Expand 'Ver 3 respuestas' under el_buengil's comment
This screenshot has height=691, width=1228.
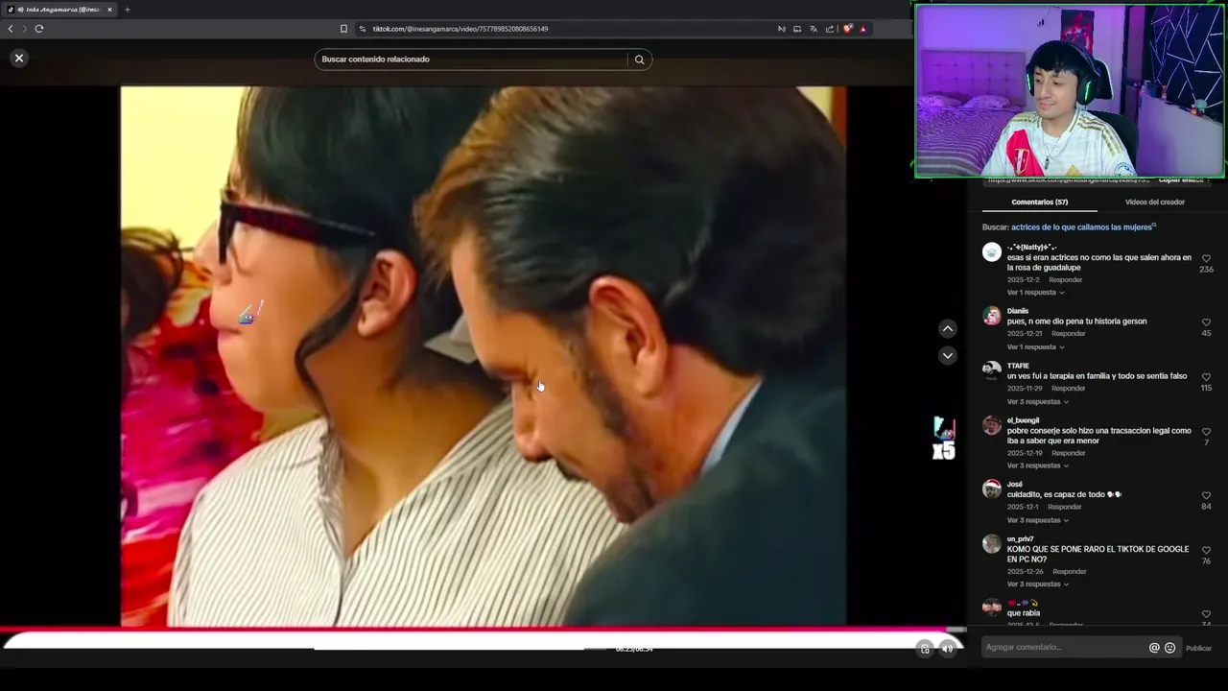(1037, 466)
